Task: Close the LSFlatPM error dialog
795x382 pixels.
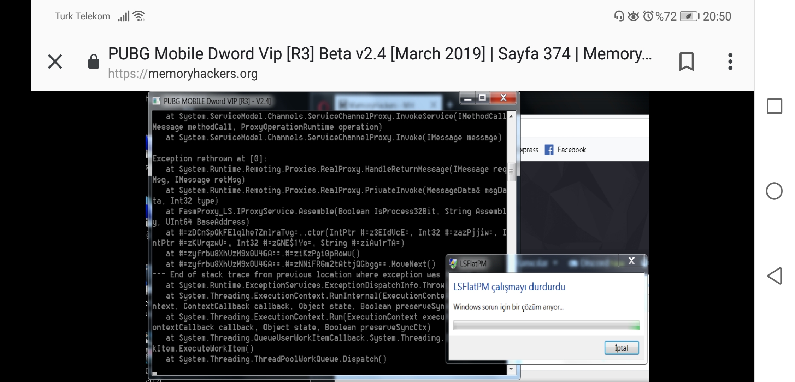Action: point(631,261)
